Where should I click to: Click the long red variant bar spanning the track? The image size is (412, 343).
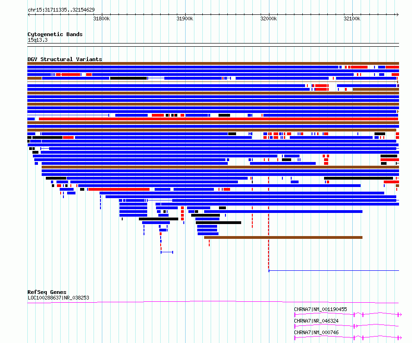click(218, 119)
